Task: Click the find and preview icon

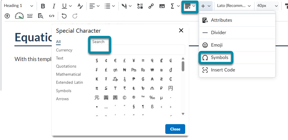Action: point(41,16)
